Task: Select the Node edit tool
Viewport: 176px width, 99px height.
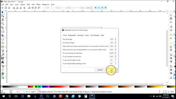Action: [x=2, y=16]
